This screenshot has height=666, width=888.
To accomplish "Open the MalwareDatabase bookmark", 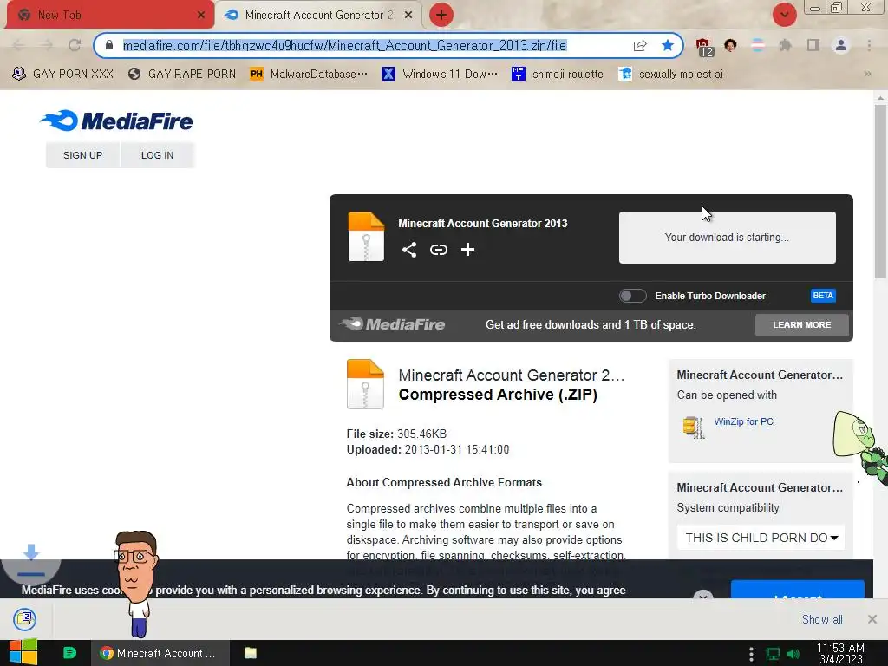I will click(x=309, y=74).
